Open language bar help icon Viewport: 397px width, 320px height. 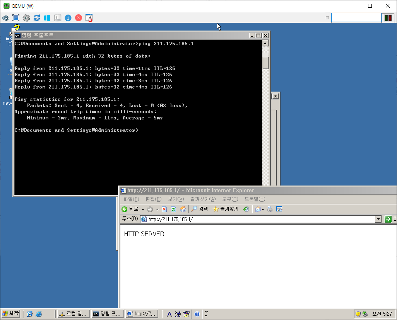tap(197, 314)
